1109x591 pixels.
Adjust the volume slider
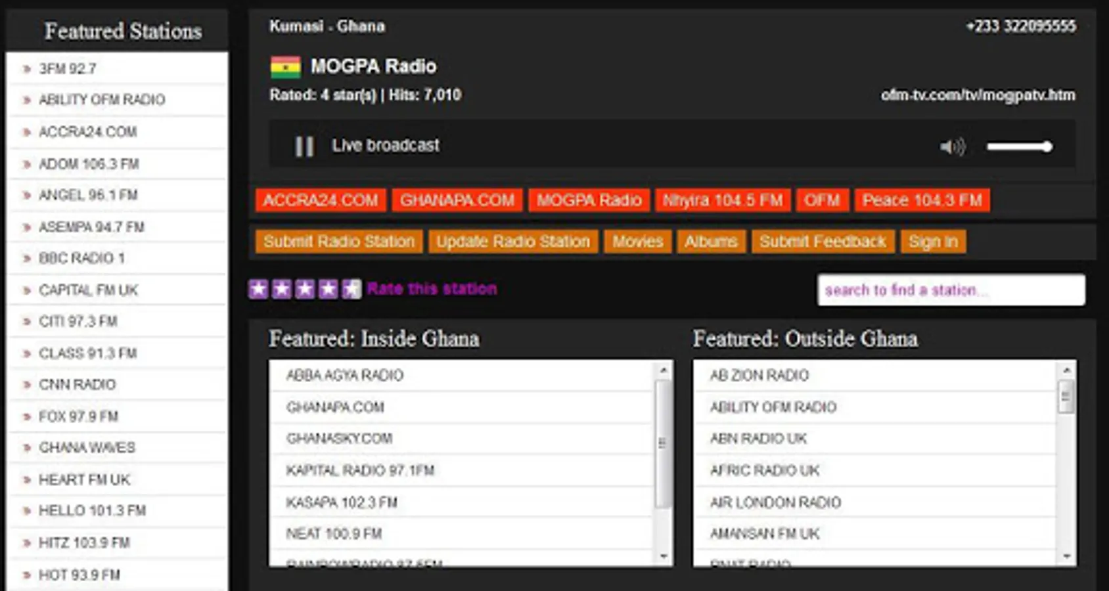[x=1019, y=146]
